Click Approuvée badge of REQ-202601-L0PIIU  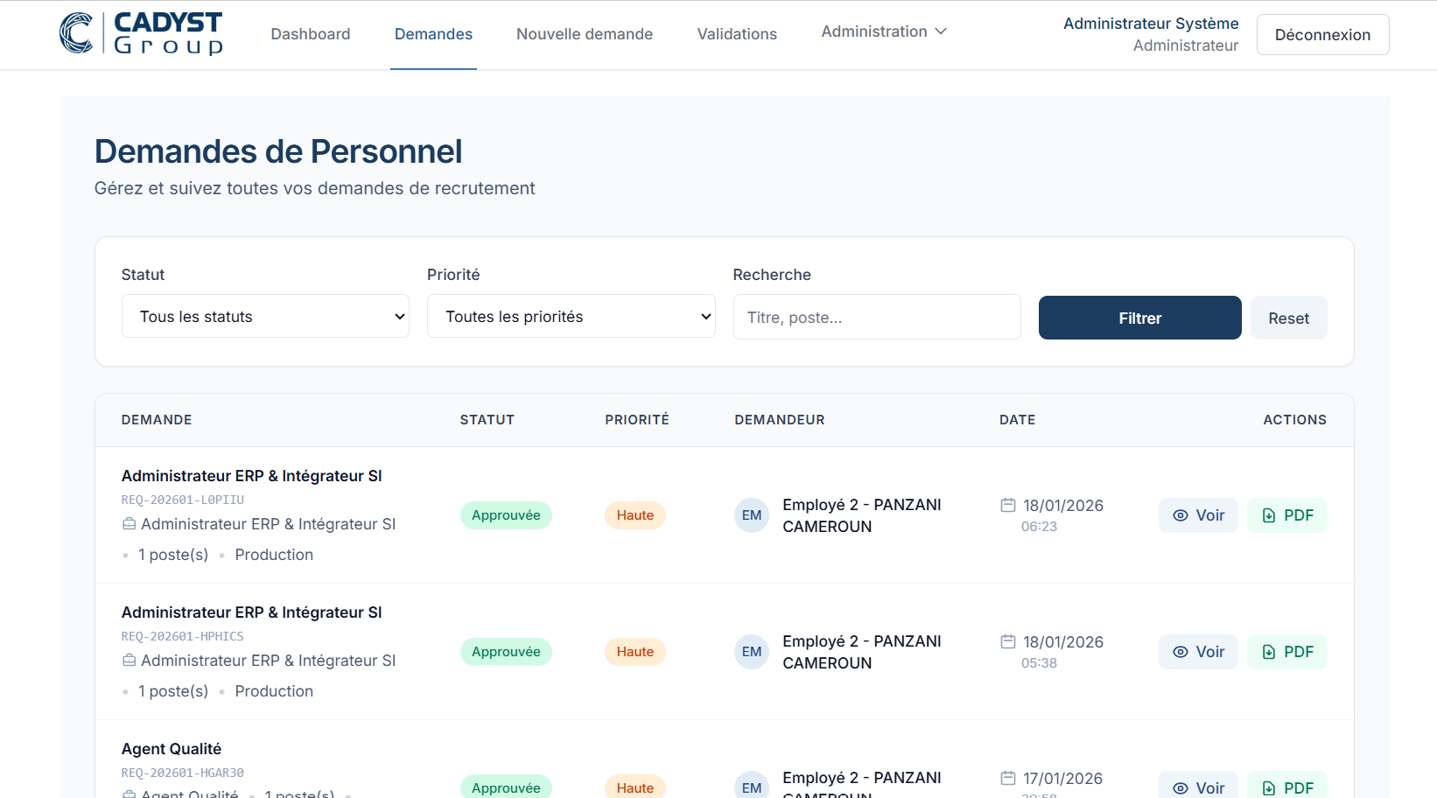tap(506, 515)
